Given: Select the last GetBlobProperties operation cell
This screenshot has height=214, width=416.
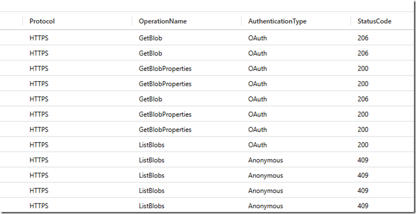Looking at the screenshot, I should (x=165, y=129).
